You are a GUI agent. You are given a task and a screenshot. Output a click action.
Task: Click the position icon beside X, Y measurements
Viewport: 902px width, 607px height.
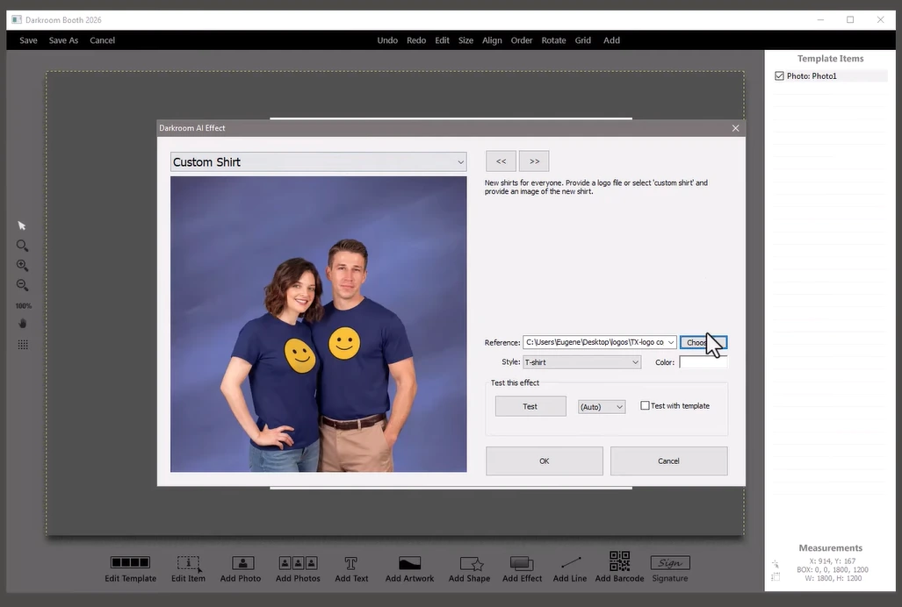tap(776, 565)
